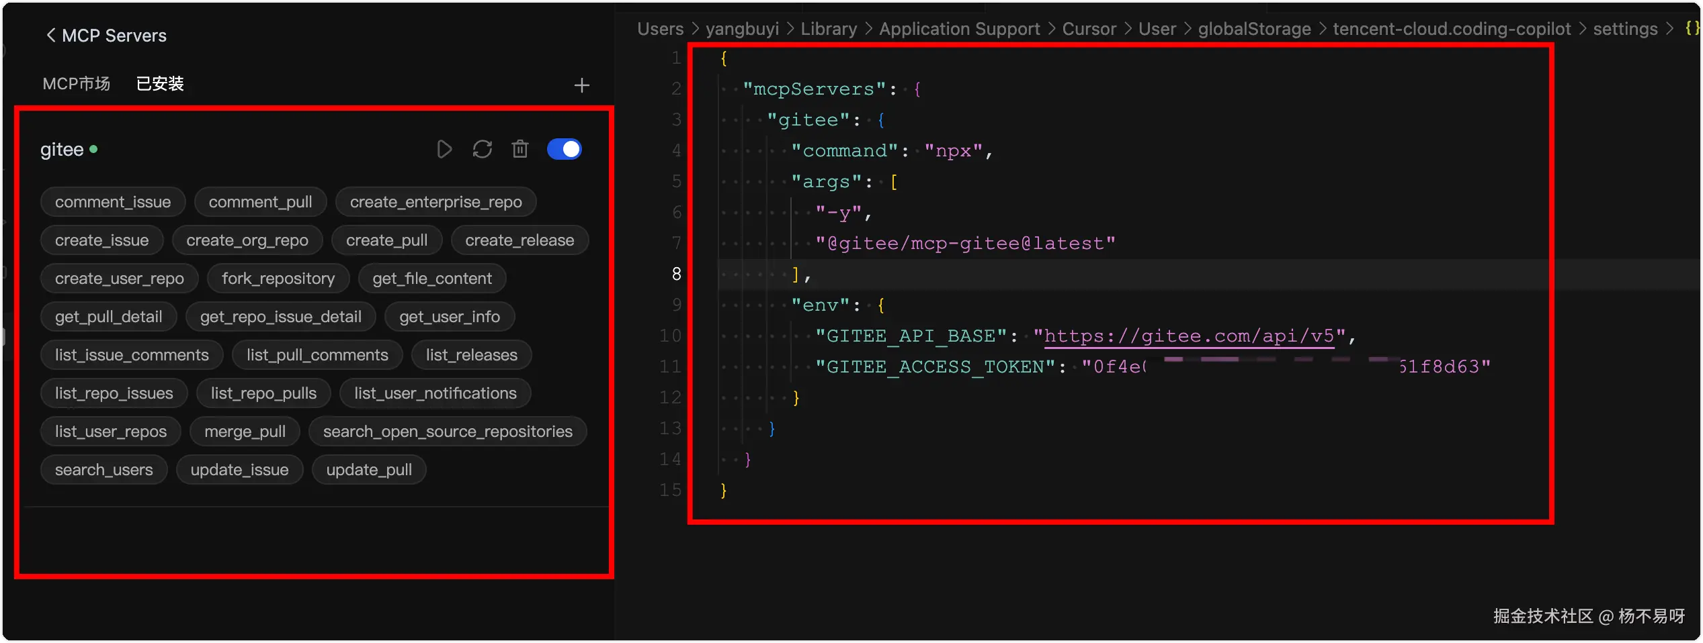Image resolution: width=1703 pixels, height=643 pixels.
Task: Pick the search_open_source_repositories tool chip
Action: (x=448, y=432)
